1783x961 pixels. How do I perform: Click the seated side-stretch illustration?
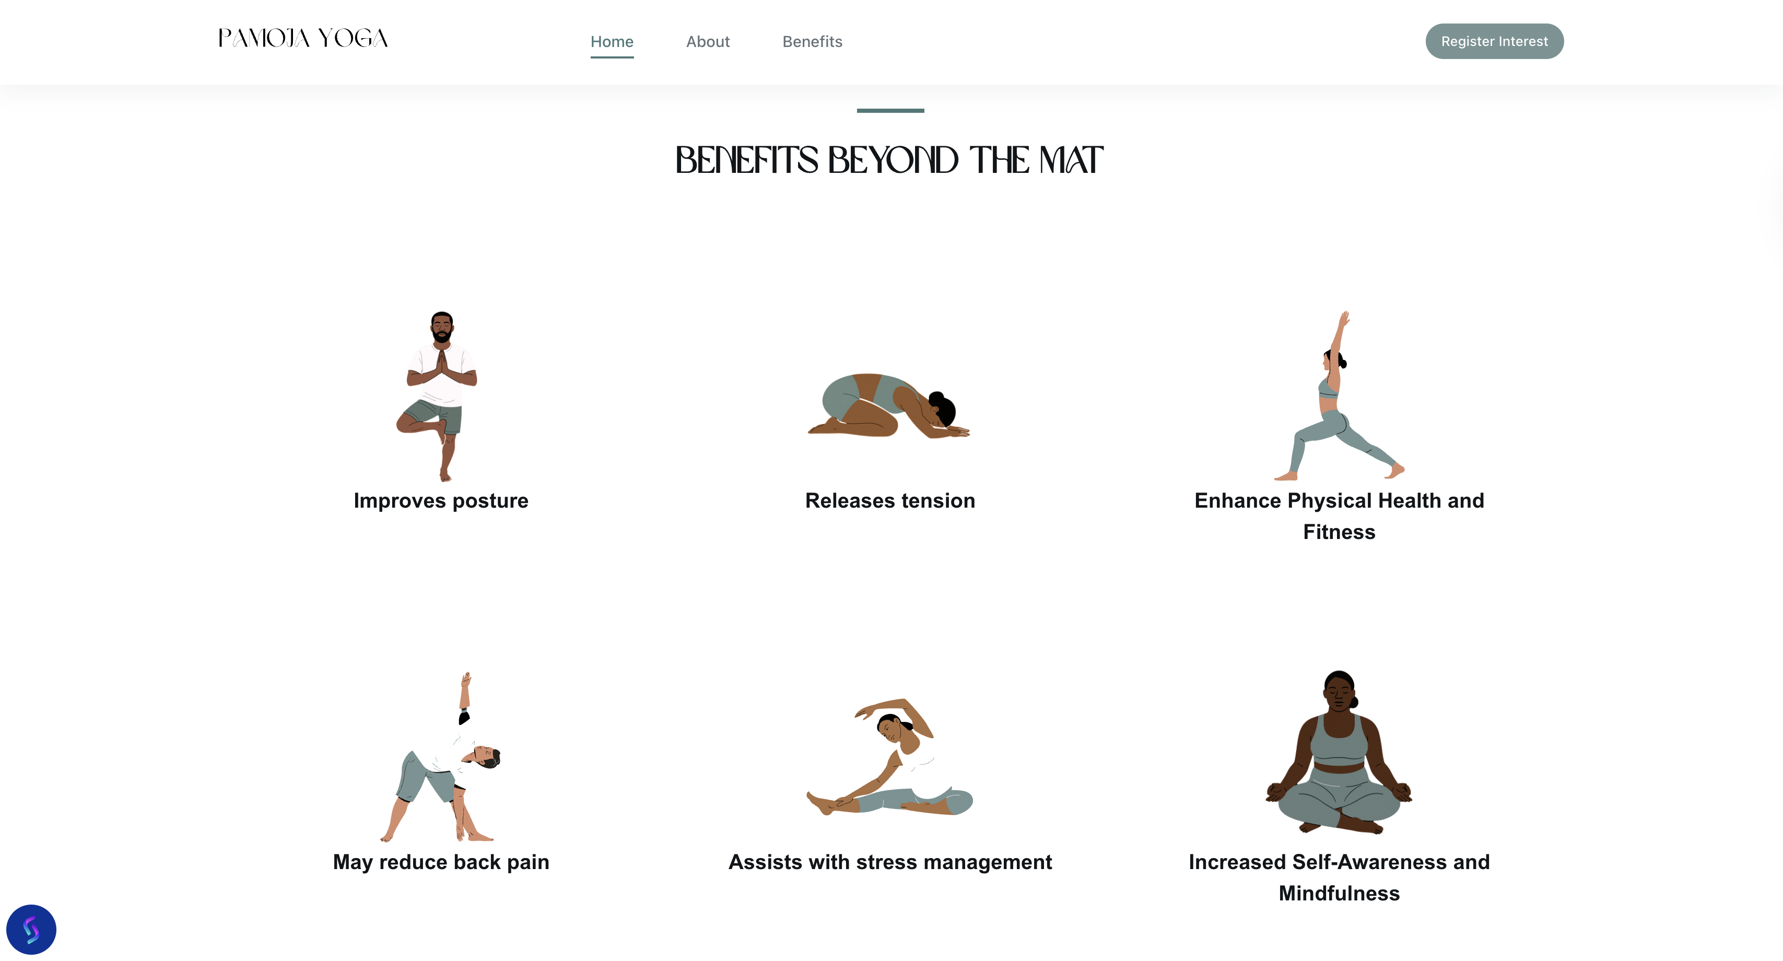[x=890, y=757]
